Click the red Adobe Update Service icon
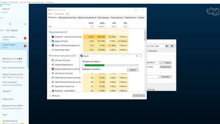220x124 pixels. pos(53,69)
